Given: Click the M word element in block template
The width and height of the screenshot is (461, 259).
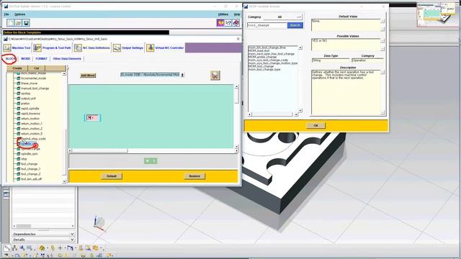Looking at the screenshot, I should [x=92, y=118].
